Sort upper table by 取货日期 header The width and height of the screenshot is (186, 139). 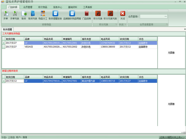[x=15, y=39]
